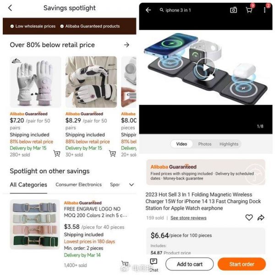Switch to the Photos tab
Image resolution: width=275 pixels, height=275 pixels.
[x=205, y=144]
